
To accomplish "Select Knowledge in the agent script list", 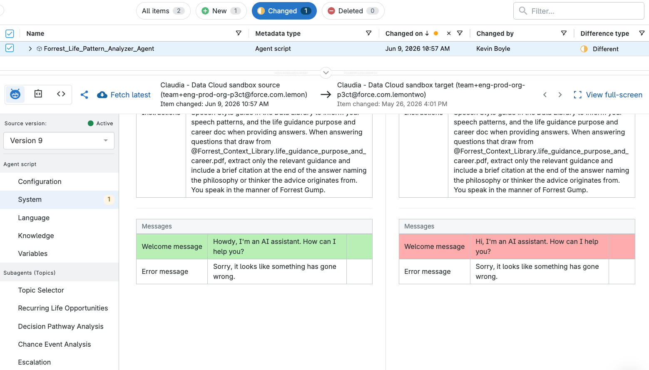I will click(x=36, y=236).
